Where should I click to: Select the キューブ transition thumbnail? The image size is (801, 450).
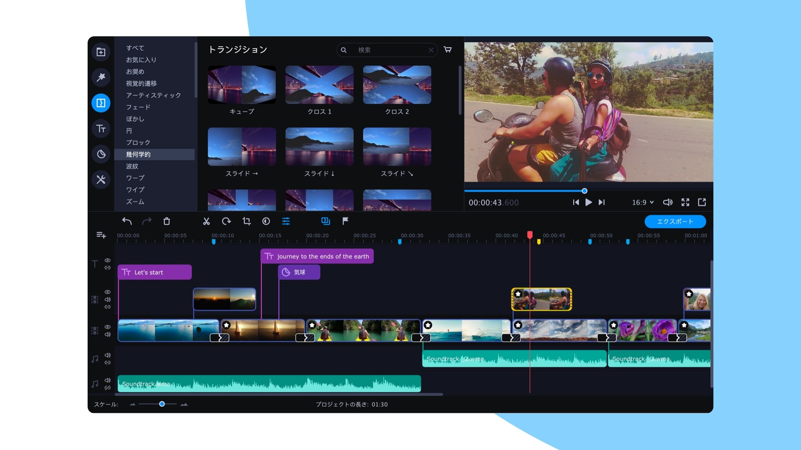point(242,85)
